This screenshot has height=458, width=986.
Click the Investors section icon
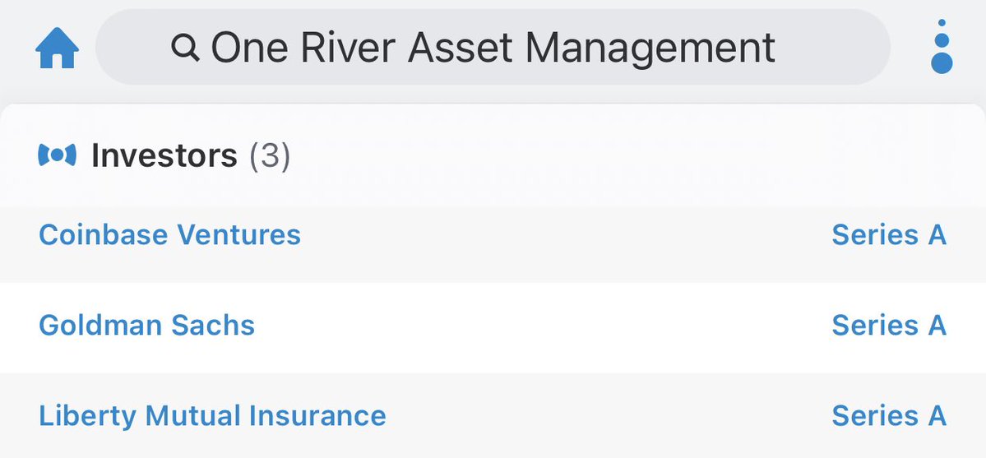click(x=57, y=155)
